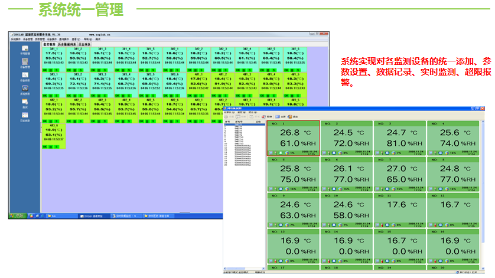The height and width of the screenshot is (278, 495).
Task: Click the monitor icon in the NO 1 card
Action: click(x=271, y=153)
